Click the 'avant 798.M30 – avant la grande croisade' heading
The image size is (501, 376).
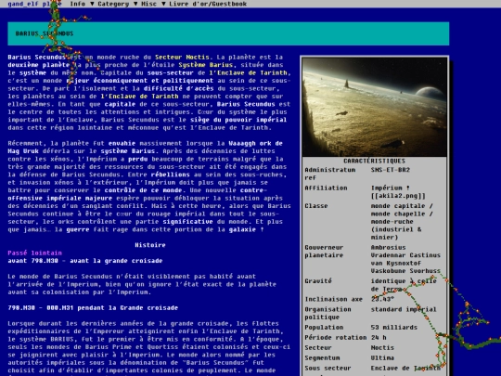pos(85,261)
